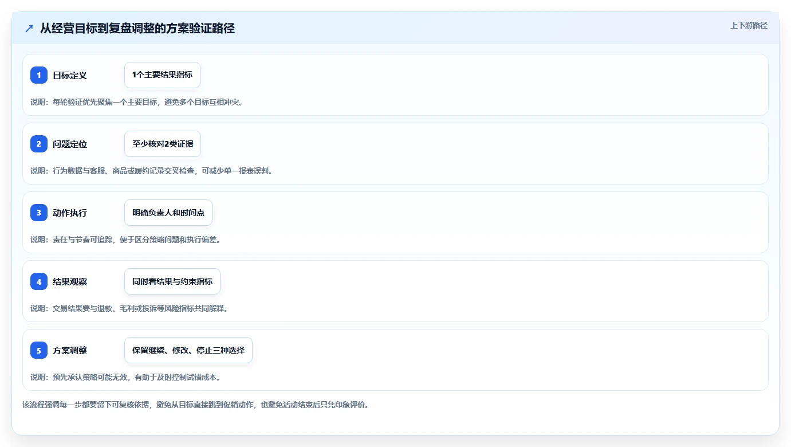
Task: Click the 动作执行 step title
Action: tap(70, 213)
